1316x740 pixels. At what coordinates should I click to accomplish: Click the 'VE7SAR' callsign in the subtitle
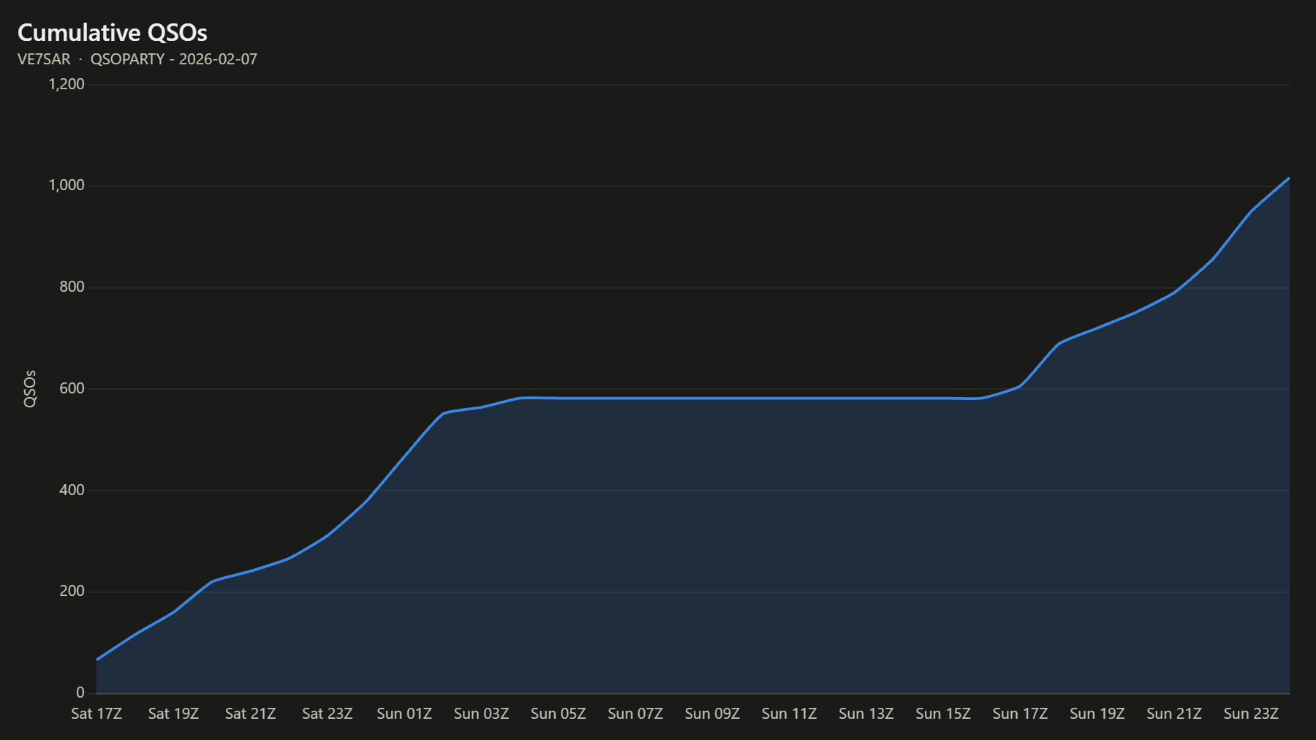point(44,59)
